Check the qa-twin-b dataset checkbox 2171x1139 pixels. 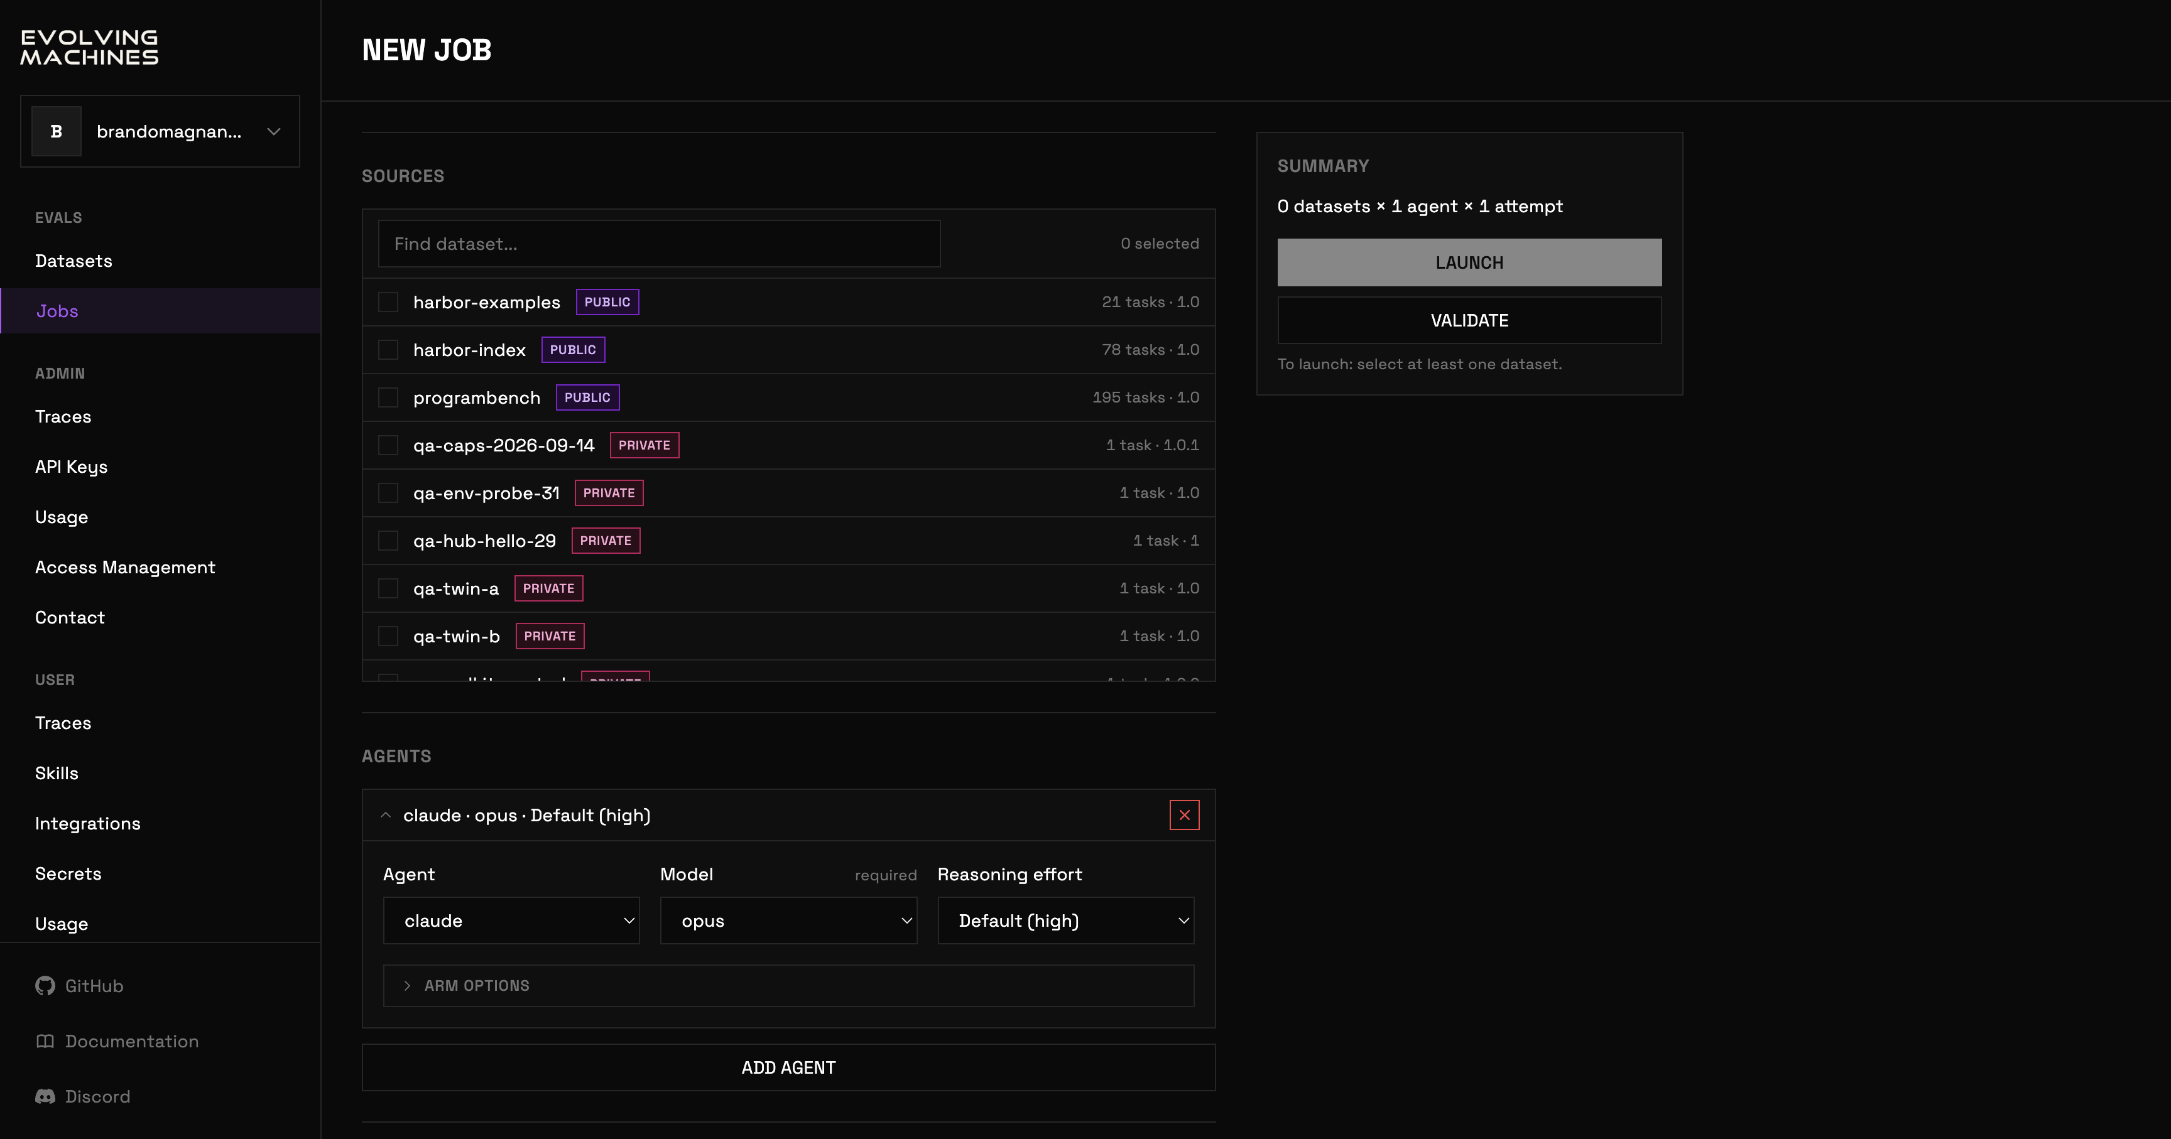pos(388,636)
